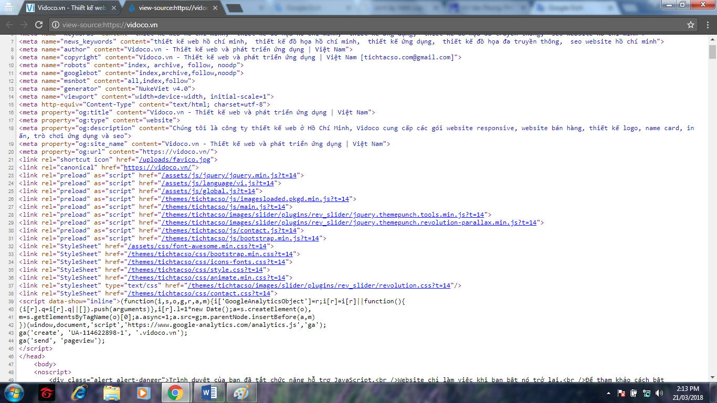Click the ga('send', 'pageview'); line
Viewport: 717px width, 403px height.
click(x=62, y=341)
